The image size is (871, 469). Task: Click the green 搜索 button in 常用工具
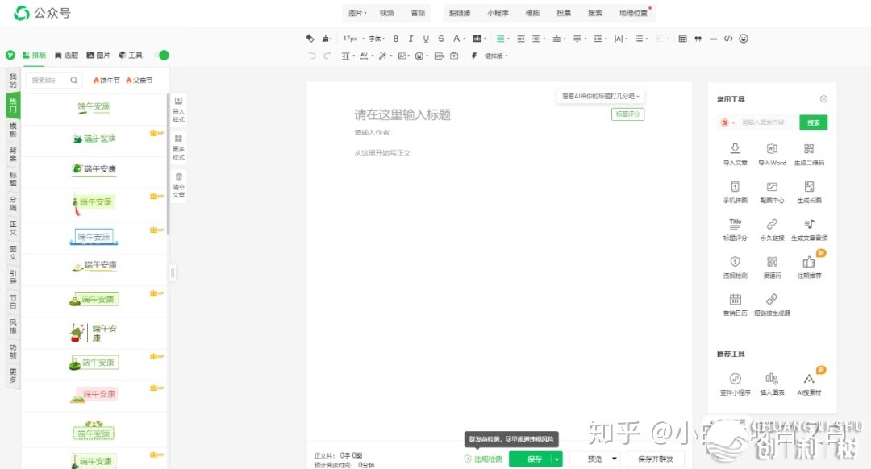[x=813, y=122]
